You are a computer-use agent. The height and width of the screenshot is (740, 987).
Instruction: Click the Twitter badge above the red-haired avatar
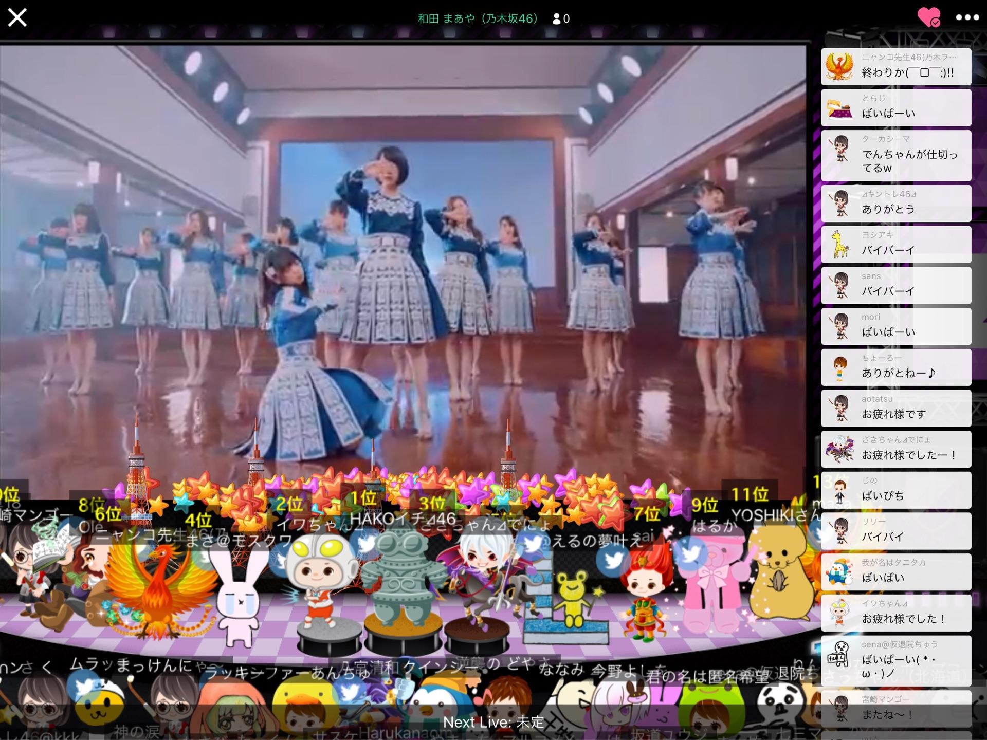(613, 560)
